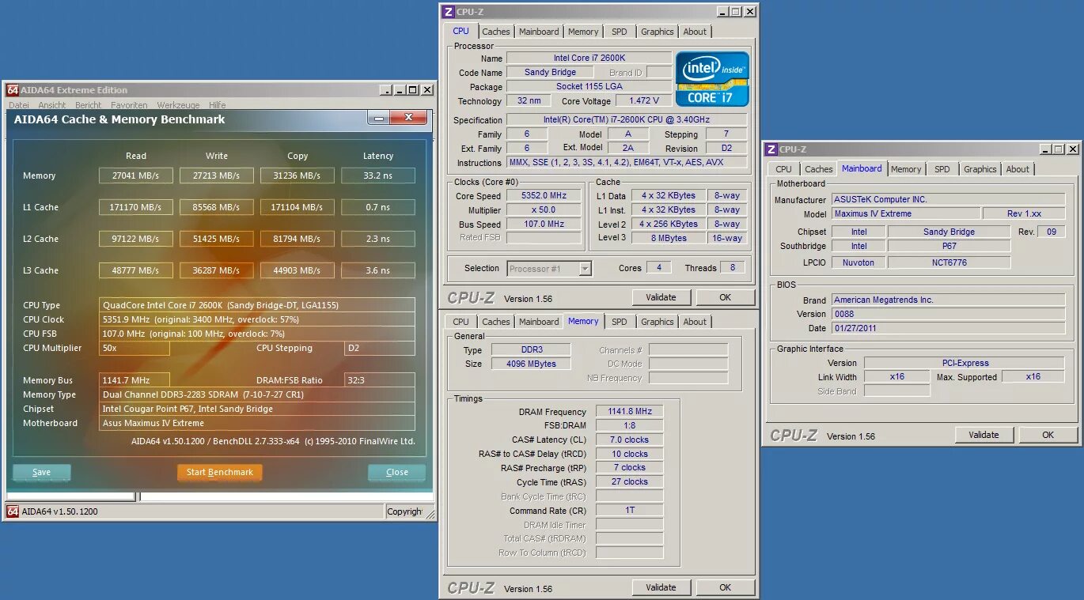Select SPD tab in the CPU-Z memory window
This screenshot has height=600, width=1084.
(620, 322)
